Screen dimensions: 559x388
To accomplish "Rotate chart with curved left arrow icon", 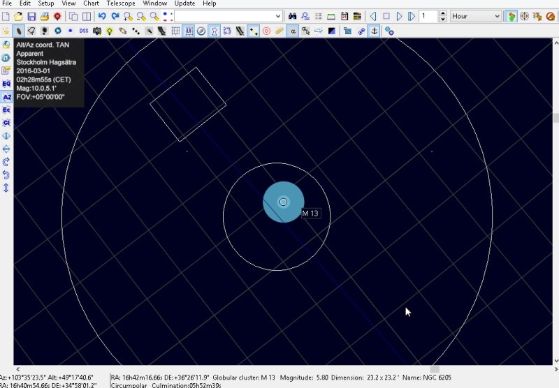I will point(6,174).
